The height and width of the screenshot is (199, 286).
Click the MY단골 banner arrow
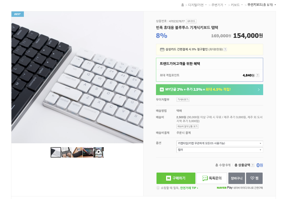(x=259, y=90)
